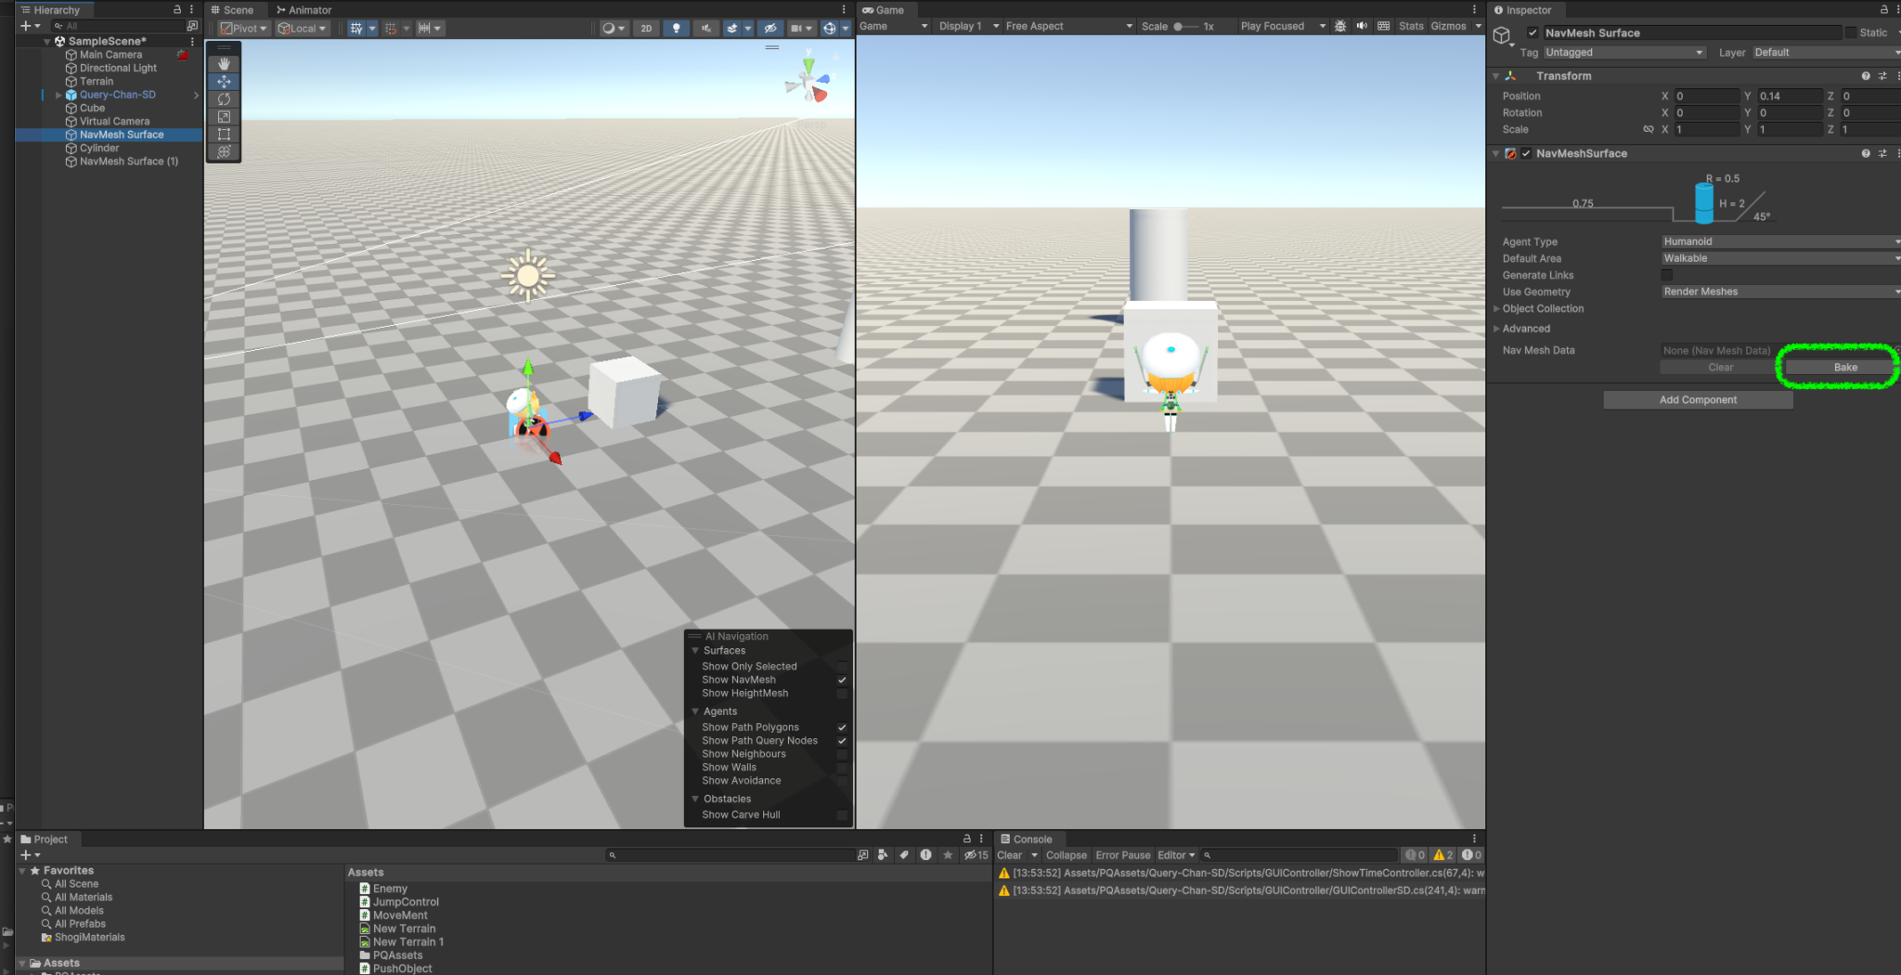Toggle the warnings filter in the Console
The image size is (1901, 975).
click(x=1441, y=854)
